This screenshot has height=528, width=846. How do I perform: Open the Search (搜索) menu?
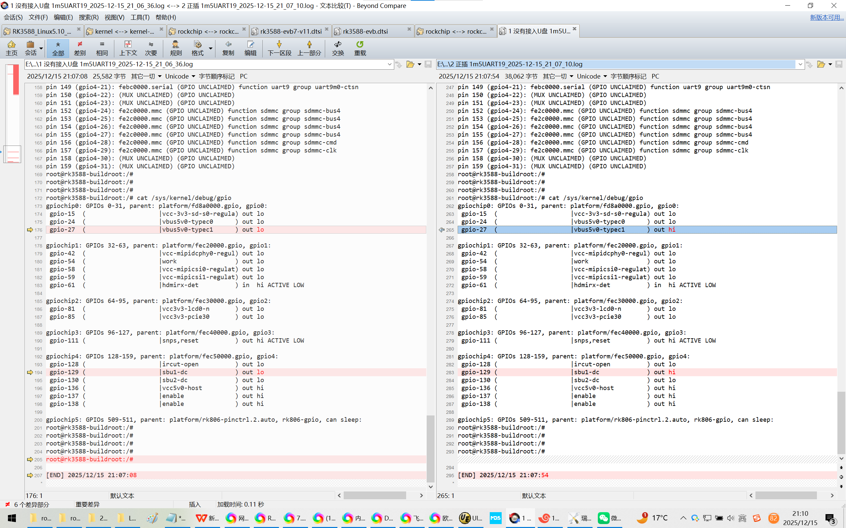click(x=89, y=17)
